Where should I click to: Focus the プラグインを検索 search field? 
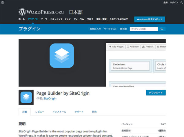[x=144, y=29]
